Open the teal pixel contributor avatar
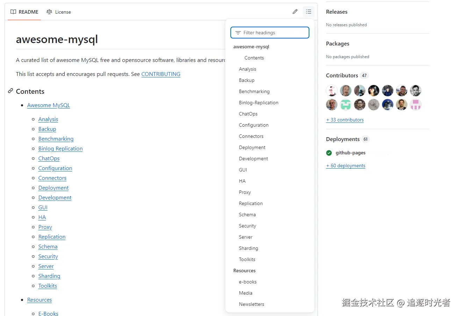The width and height of the screenshot is (459, 316). 346,105
